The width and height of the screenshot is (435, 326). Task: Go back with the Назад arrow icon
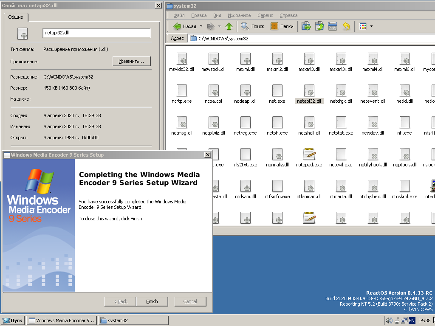coord(177,26)
